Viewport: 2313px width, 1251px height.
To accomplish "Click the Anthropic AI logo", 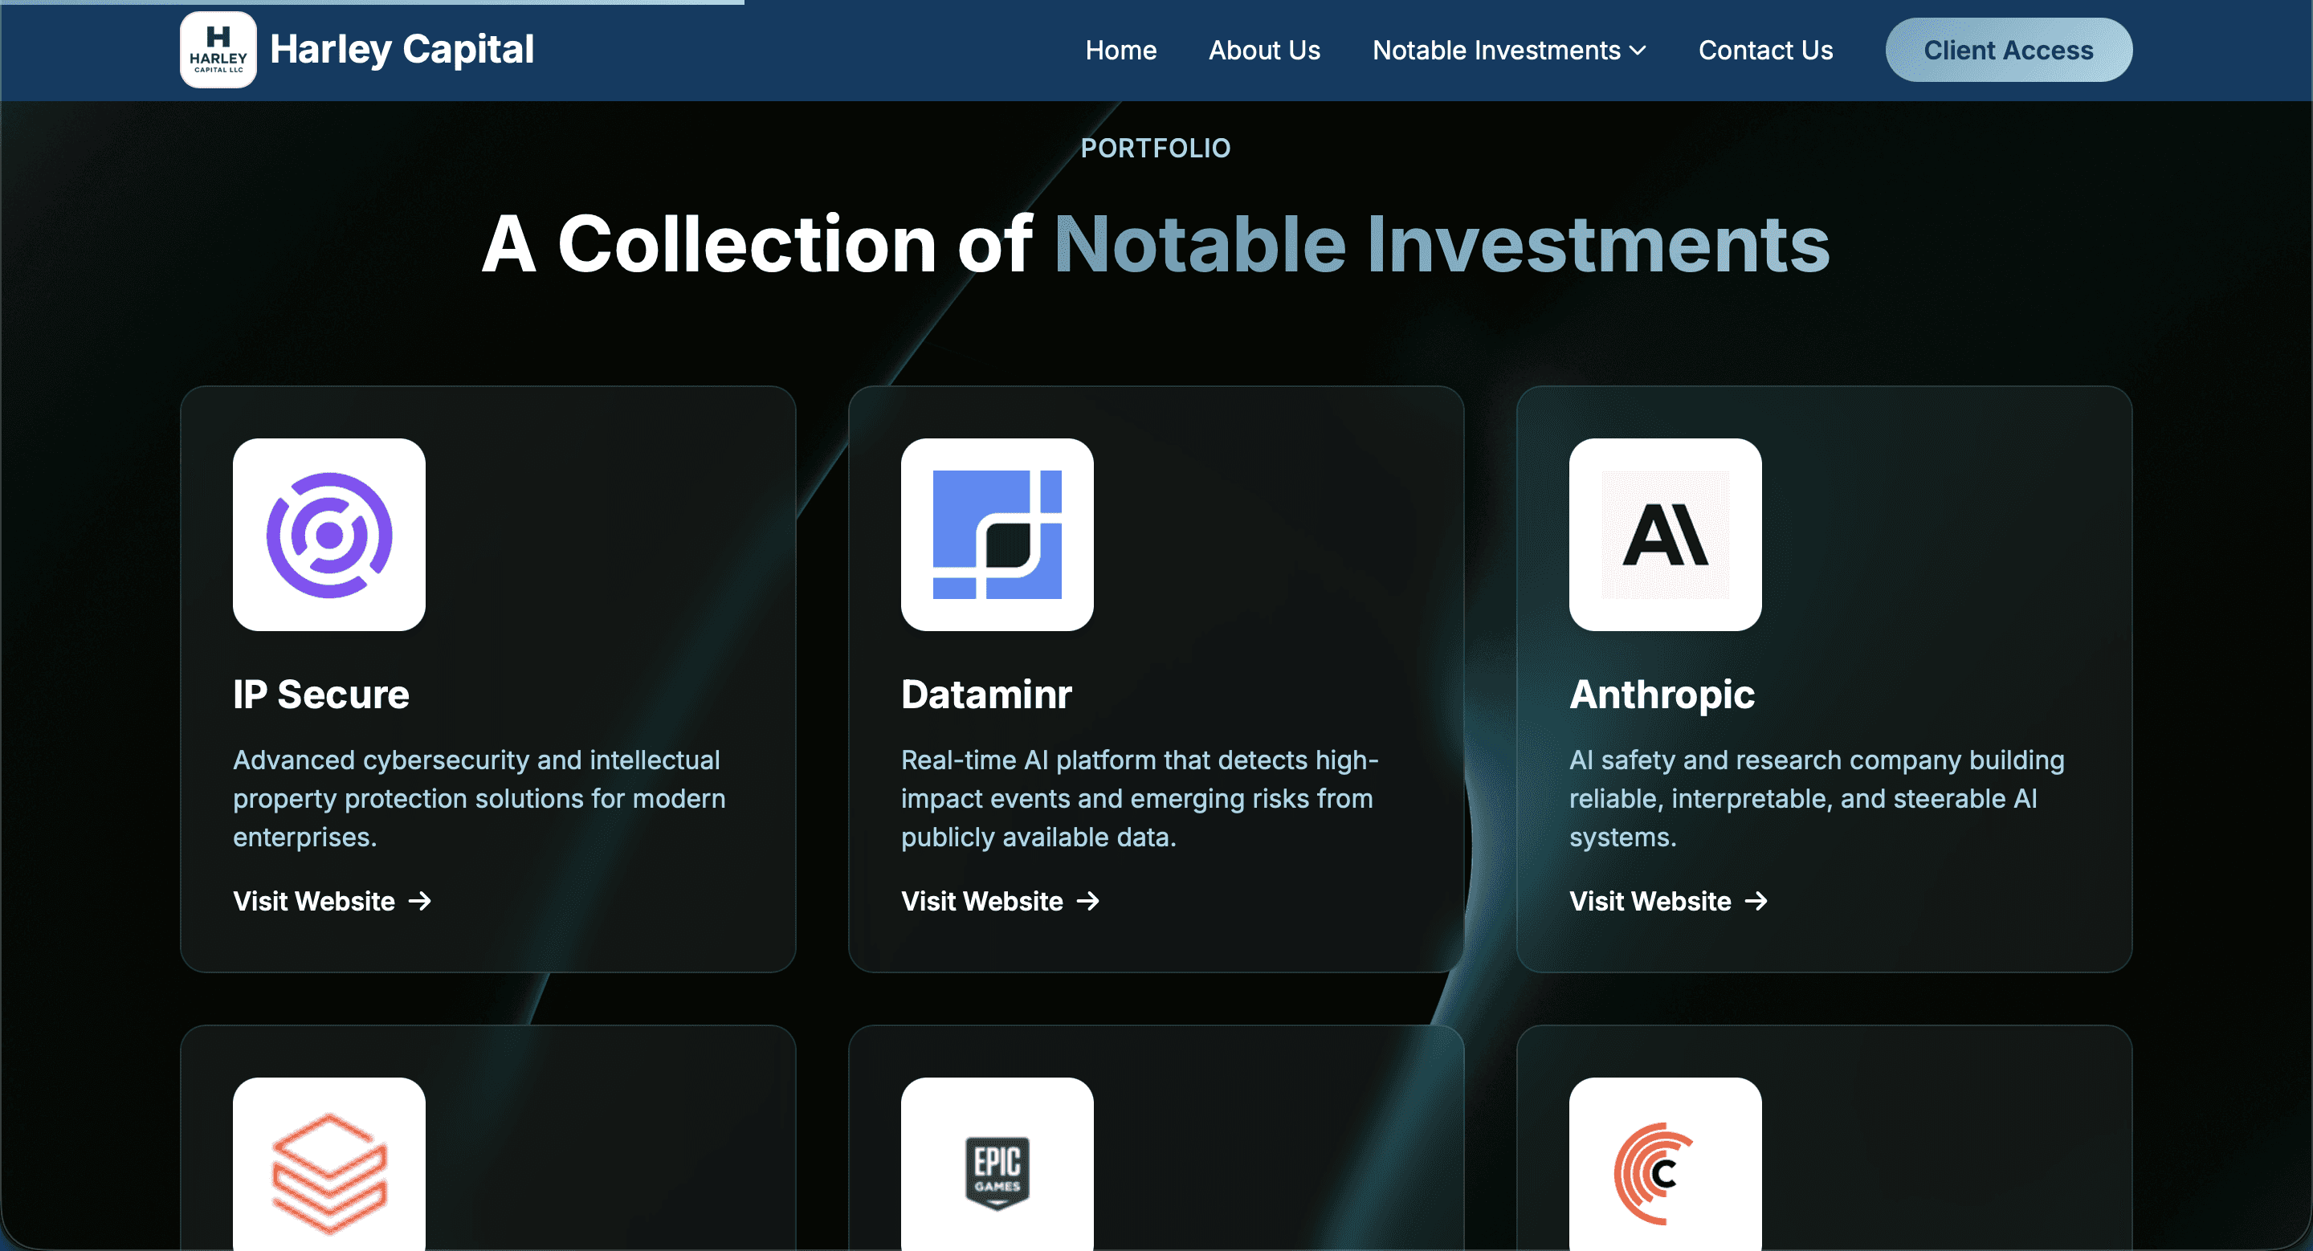I will click(1665, 535).
